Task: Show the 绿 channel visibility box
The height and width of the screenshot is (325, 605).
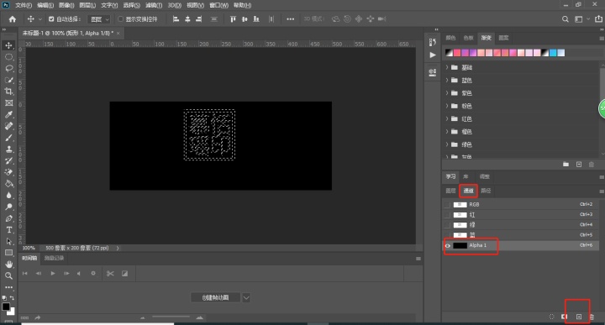Action: pyautogui.click(x=447, y=225)
